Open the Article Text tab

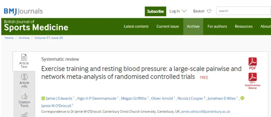pyautogui.click(x=24, y=61)
